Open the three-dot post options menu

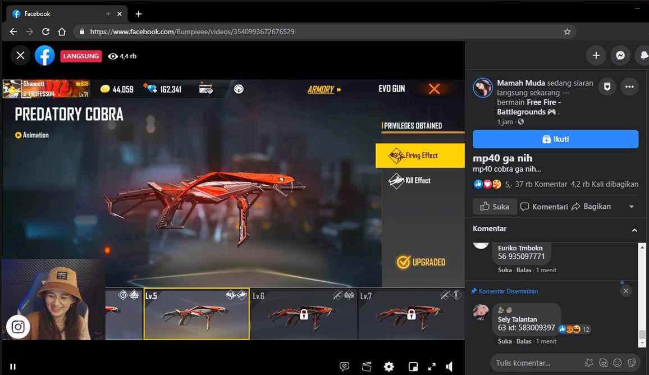point(629,86)
